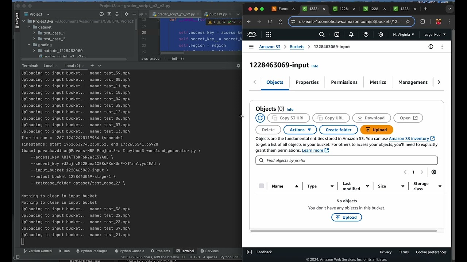Launch AWS CloudShell terminal icon

337,34
